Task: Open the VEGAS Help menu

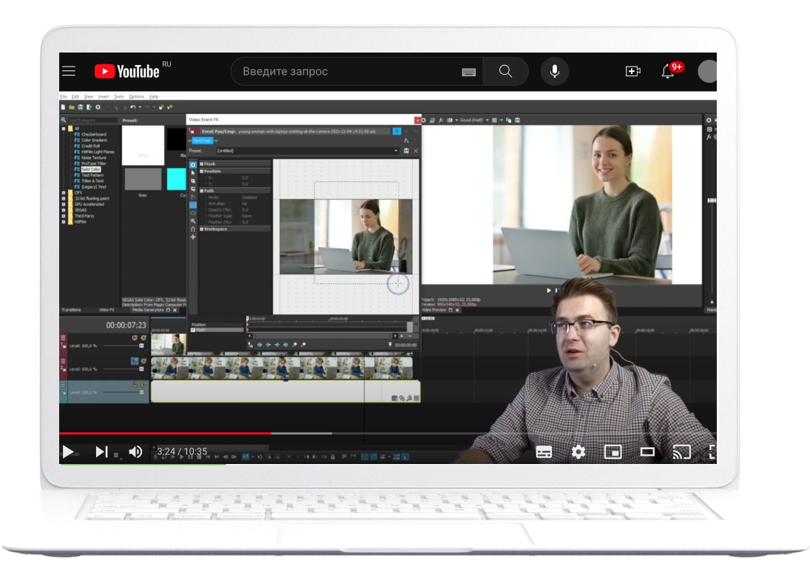Action: (154, 97)
